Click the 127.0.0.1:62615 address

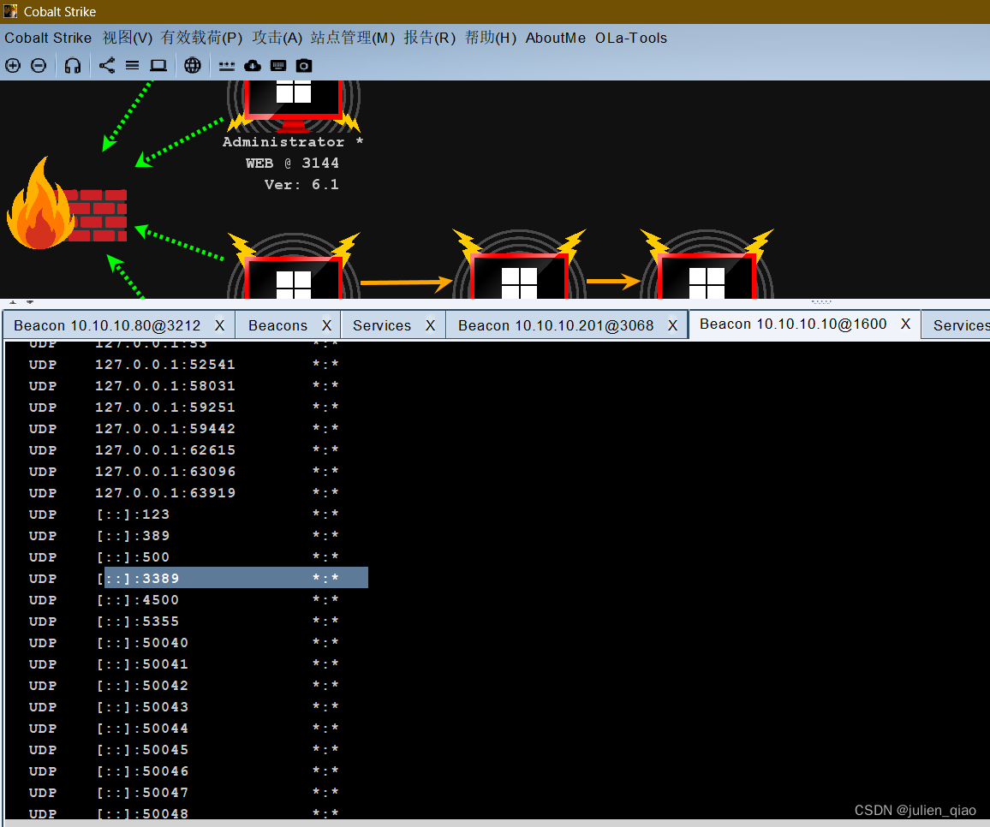[x=164, y=450]
